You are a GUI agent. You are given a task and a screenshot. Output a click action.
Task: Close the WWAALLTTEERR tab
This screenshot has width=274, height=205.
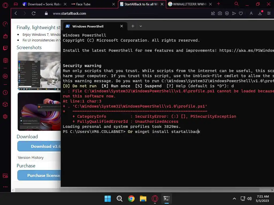(x=210, y=4)
